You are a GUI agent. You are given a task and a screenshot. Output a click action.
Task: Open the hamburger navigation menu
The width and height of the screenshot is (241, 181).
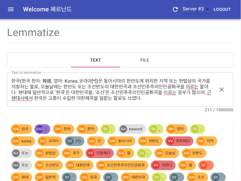tap(11, 9)
